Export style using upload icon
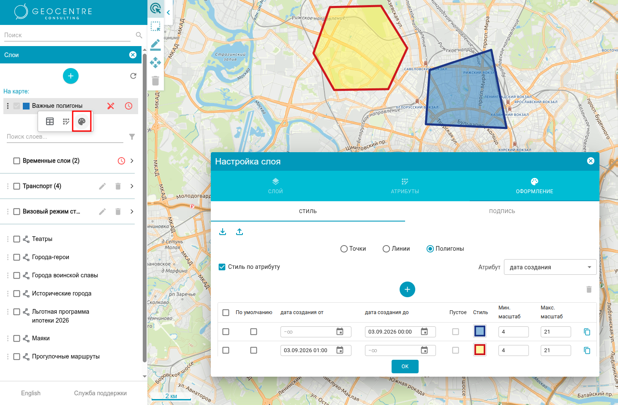Screen dimensions: 618x405 (240, 232)
